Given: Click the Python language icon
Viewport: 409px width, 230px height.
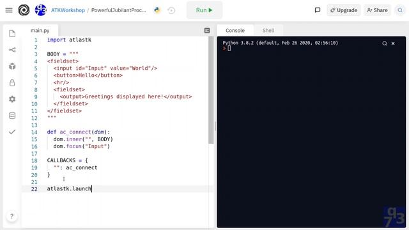Looking at the screenshot, I should click(157, 10).
